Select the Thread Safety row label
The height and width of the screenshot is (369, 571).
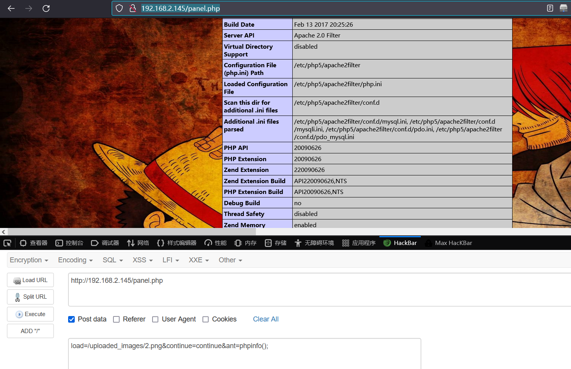tap(244, 214)
